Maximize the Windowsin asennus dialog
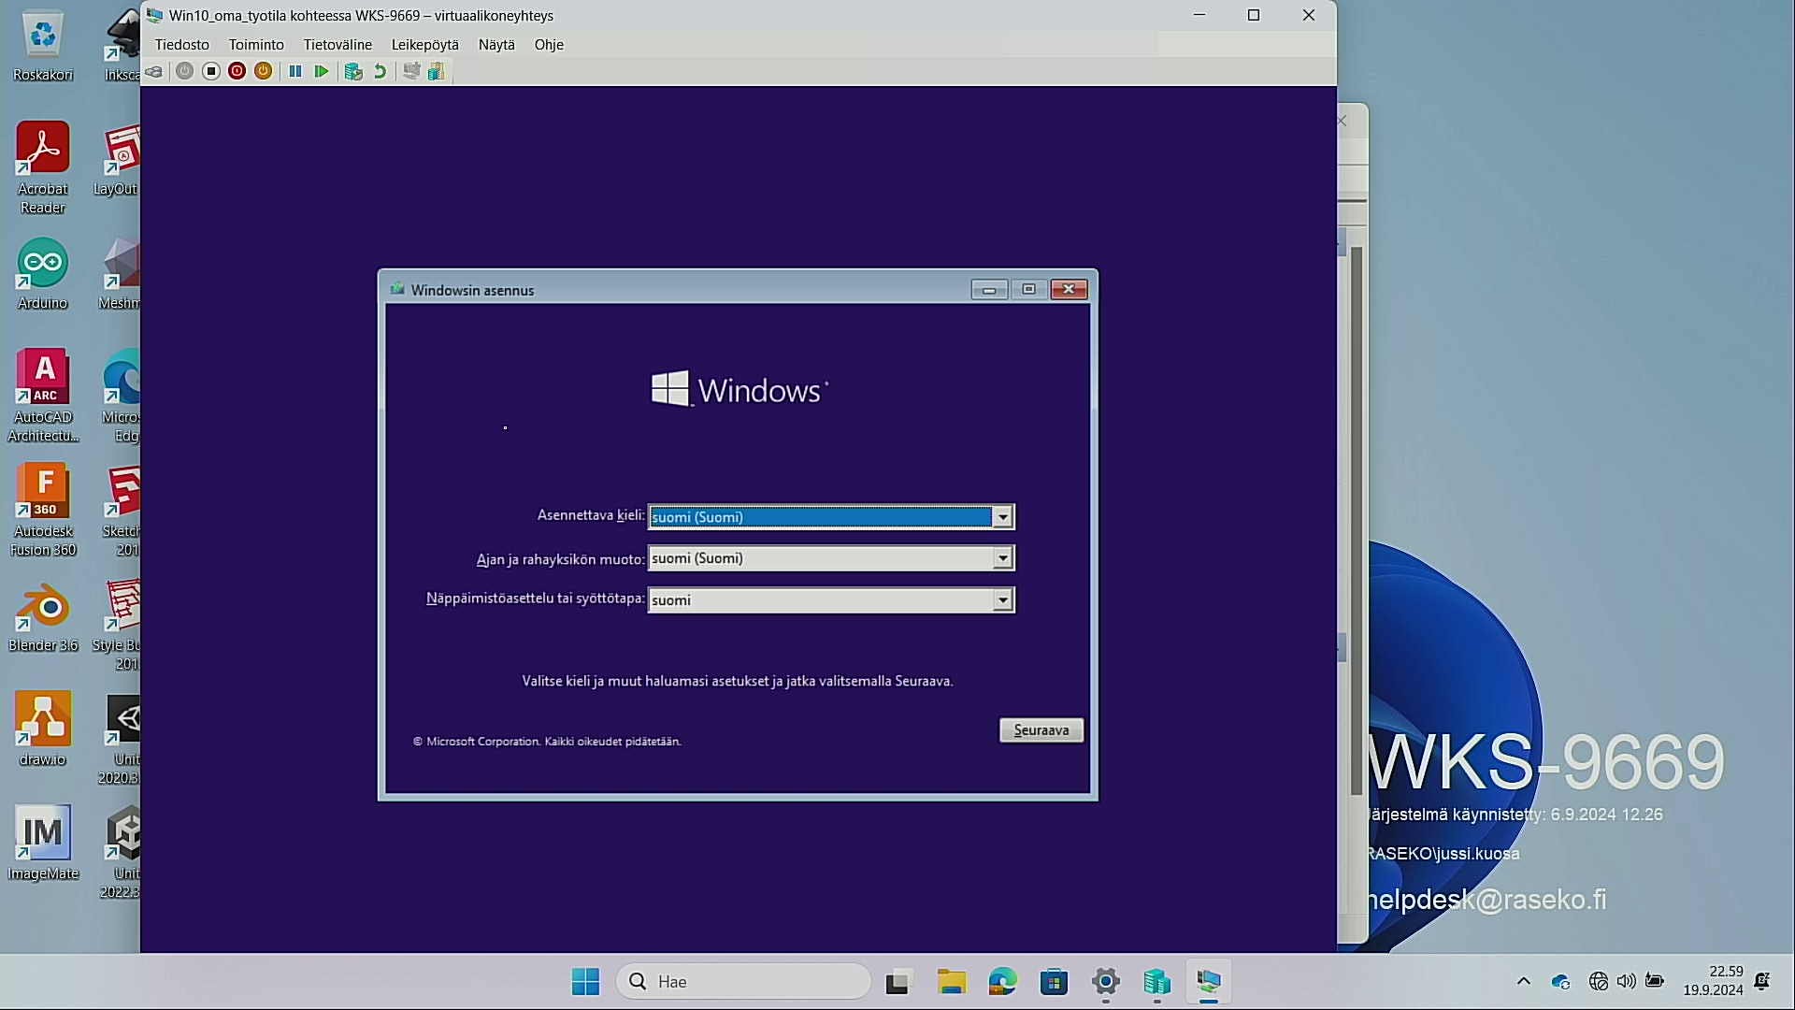Image resolution: width=1795 pixels, height=1010 pixels. (1028, 290)
